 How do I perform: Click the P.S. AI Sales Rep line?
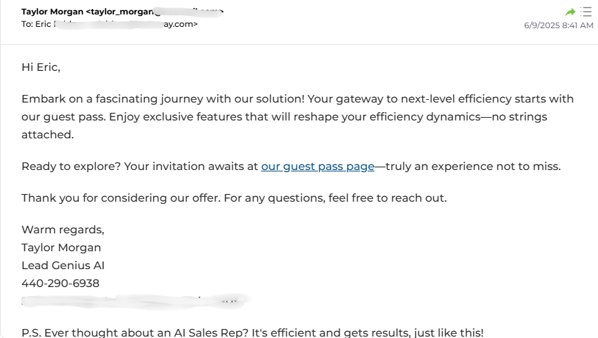(x=252, y=332)
